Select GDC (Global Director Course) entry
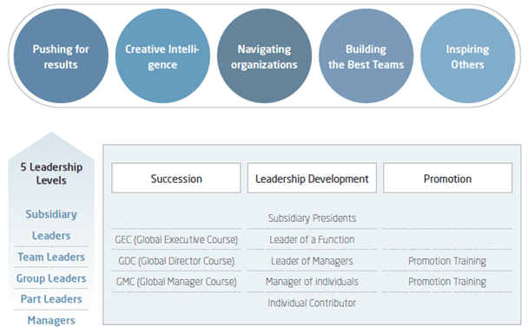The width and height of the screenshot is (528, 333). point(176,261)
